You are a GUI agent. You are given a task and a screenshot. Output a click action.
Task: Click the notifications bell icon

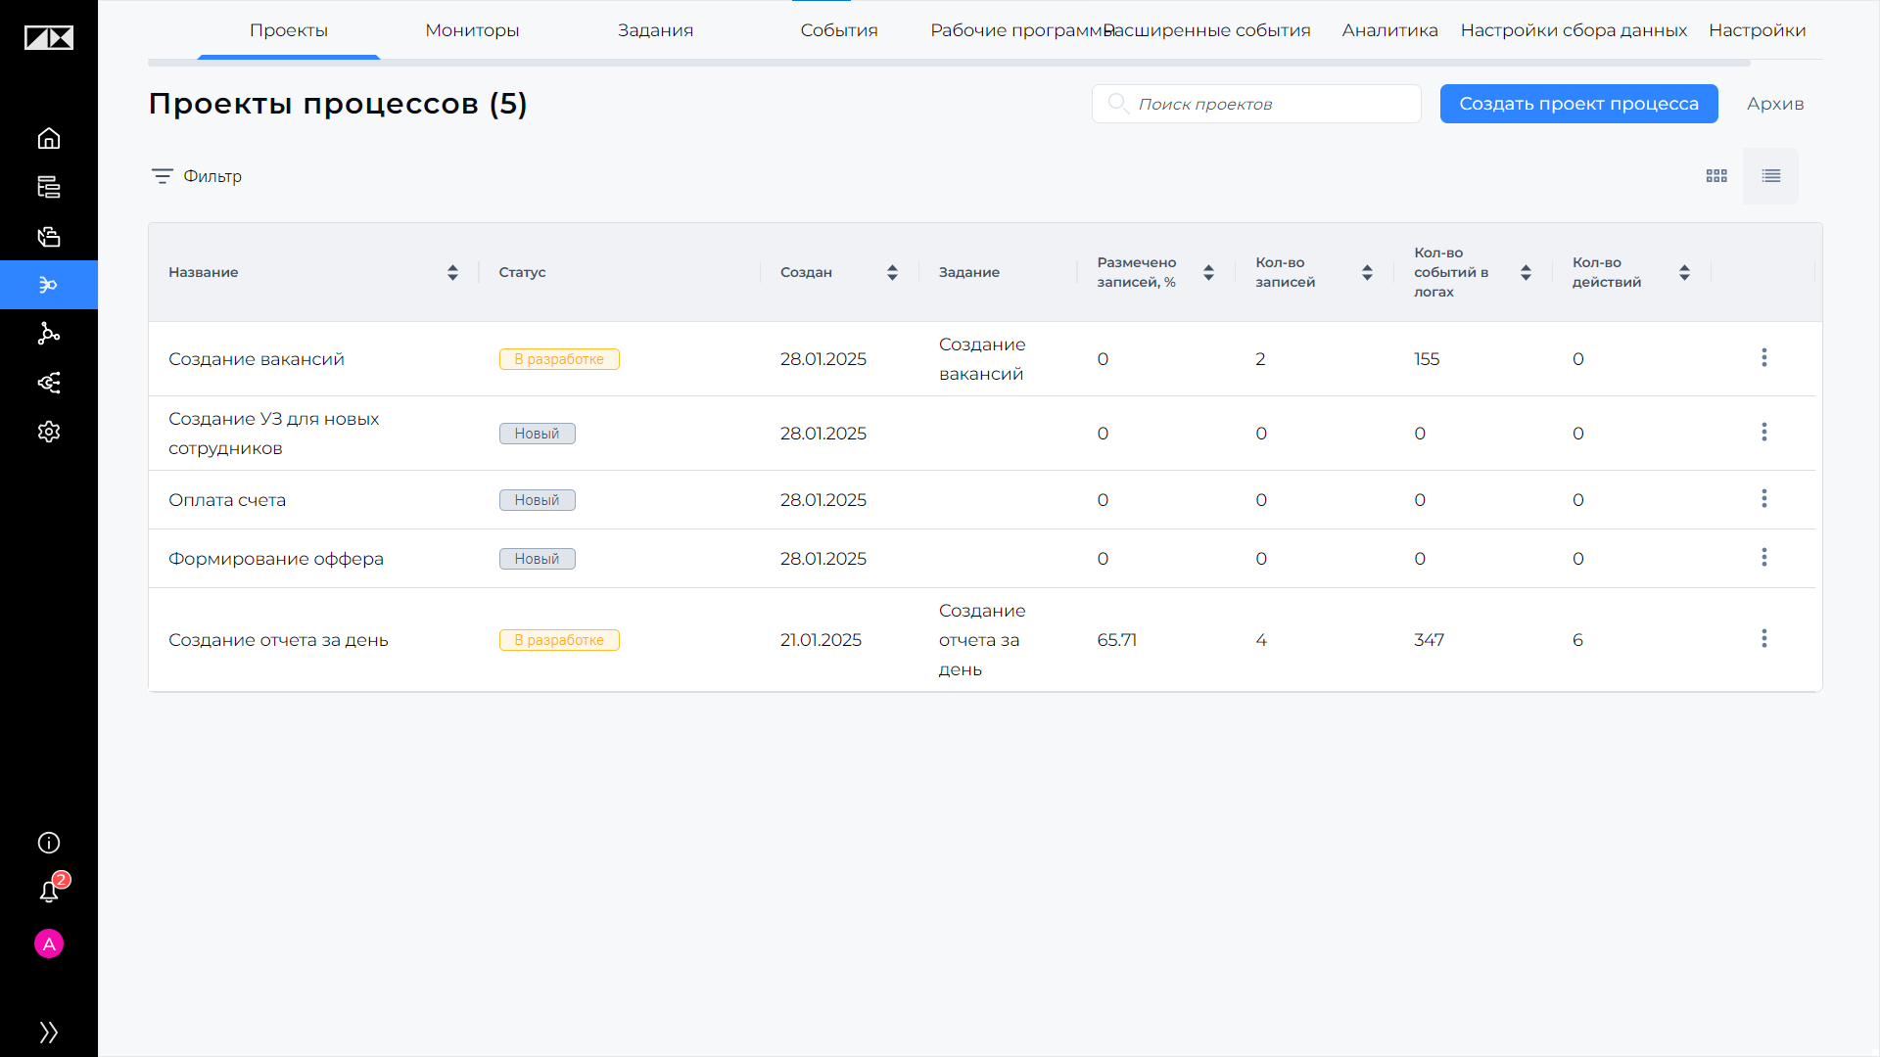coord(49,892)
